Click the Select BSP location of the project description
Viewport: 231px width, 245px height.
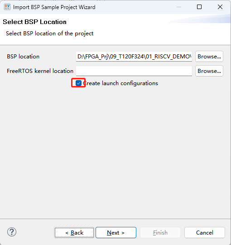(49, 34)
